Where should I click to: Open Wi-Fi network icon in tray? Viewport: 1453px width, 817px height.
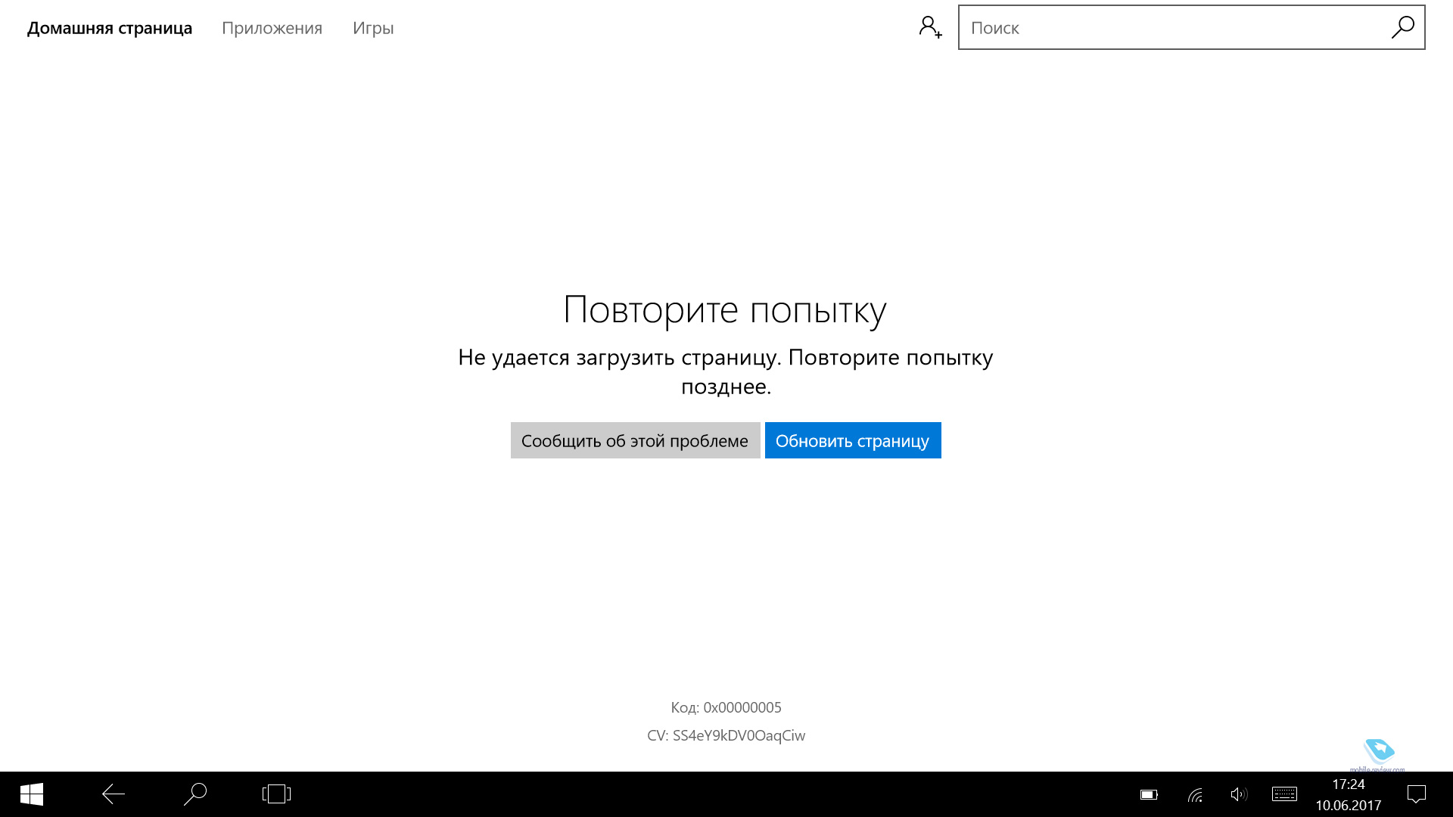[x=1195, y=794]
